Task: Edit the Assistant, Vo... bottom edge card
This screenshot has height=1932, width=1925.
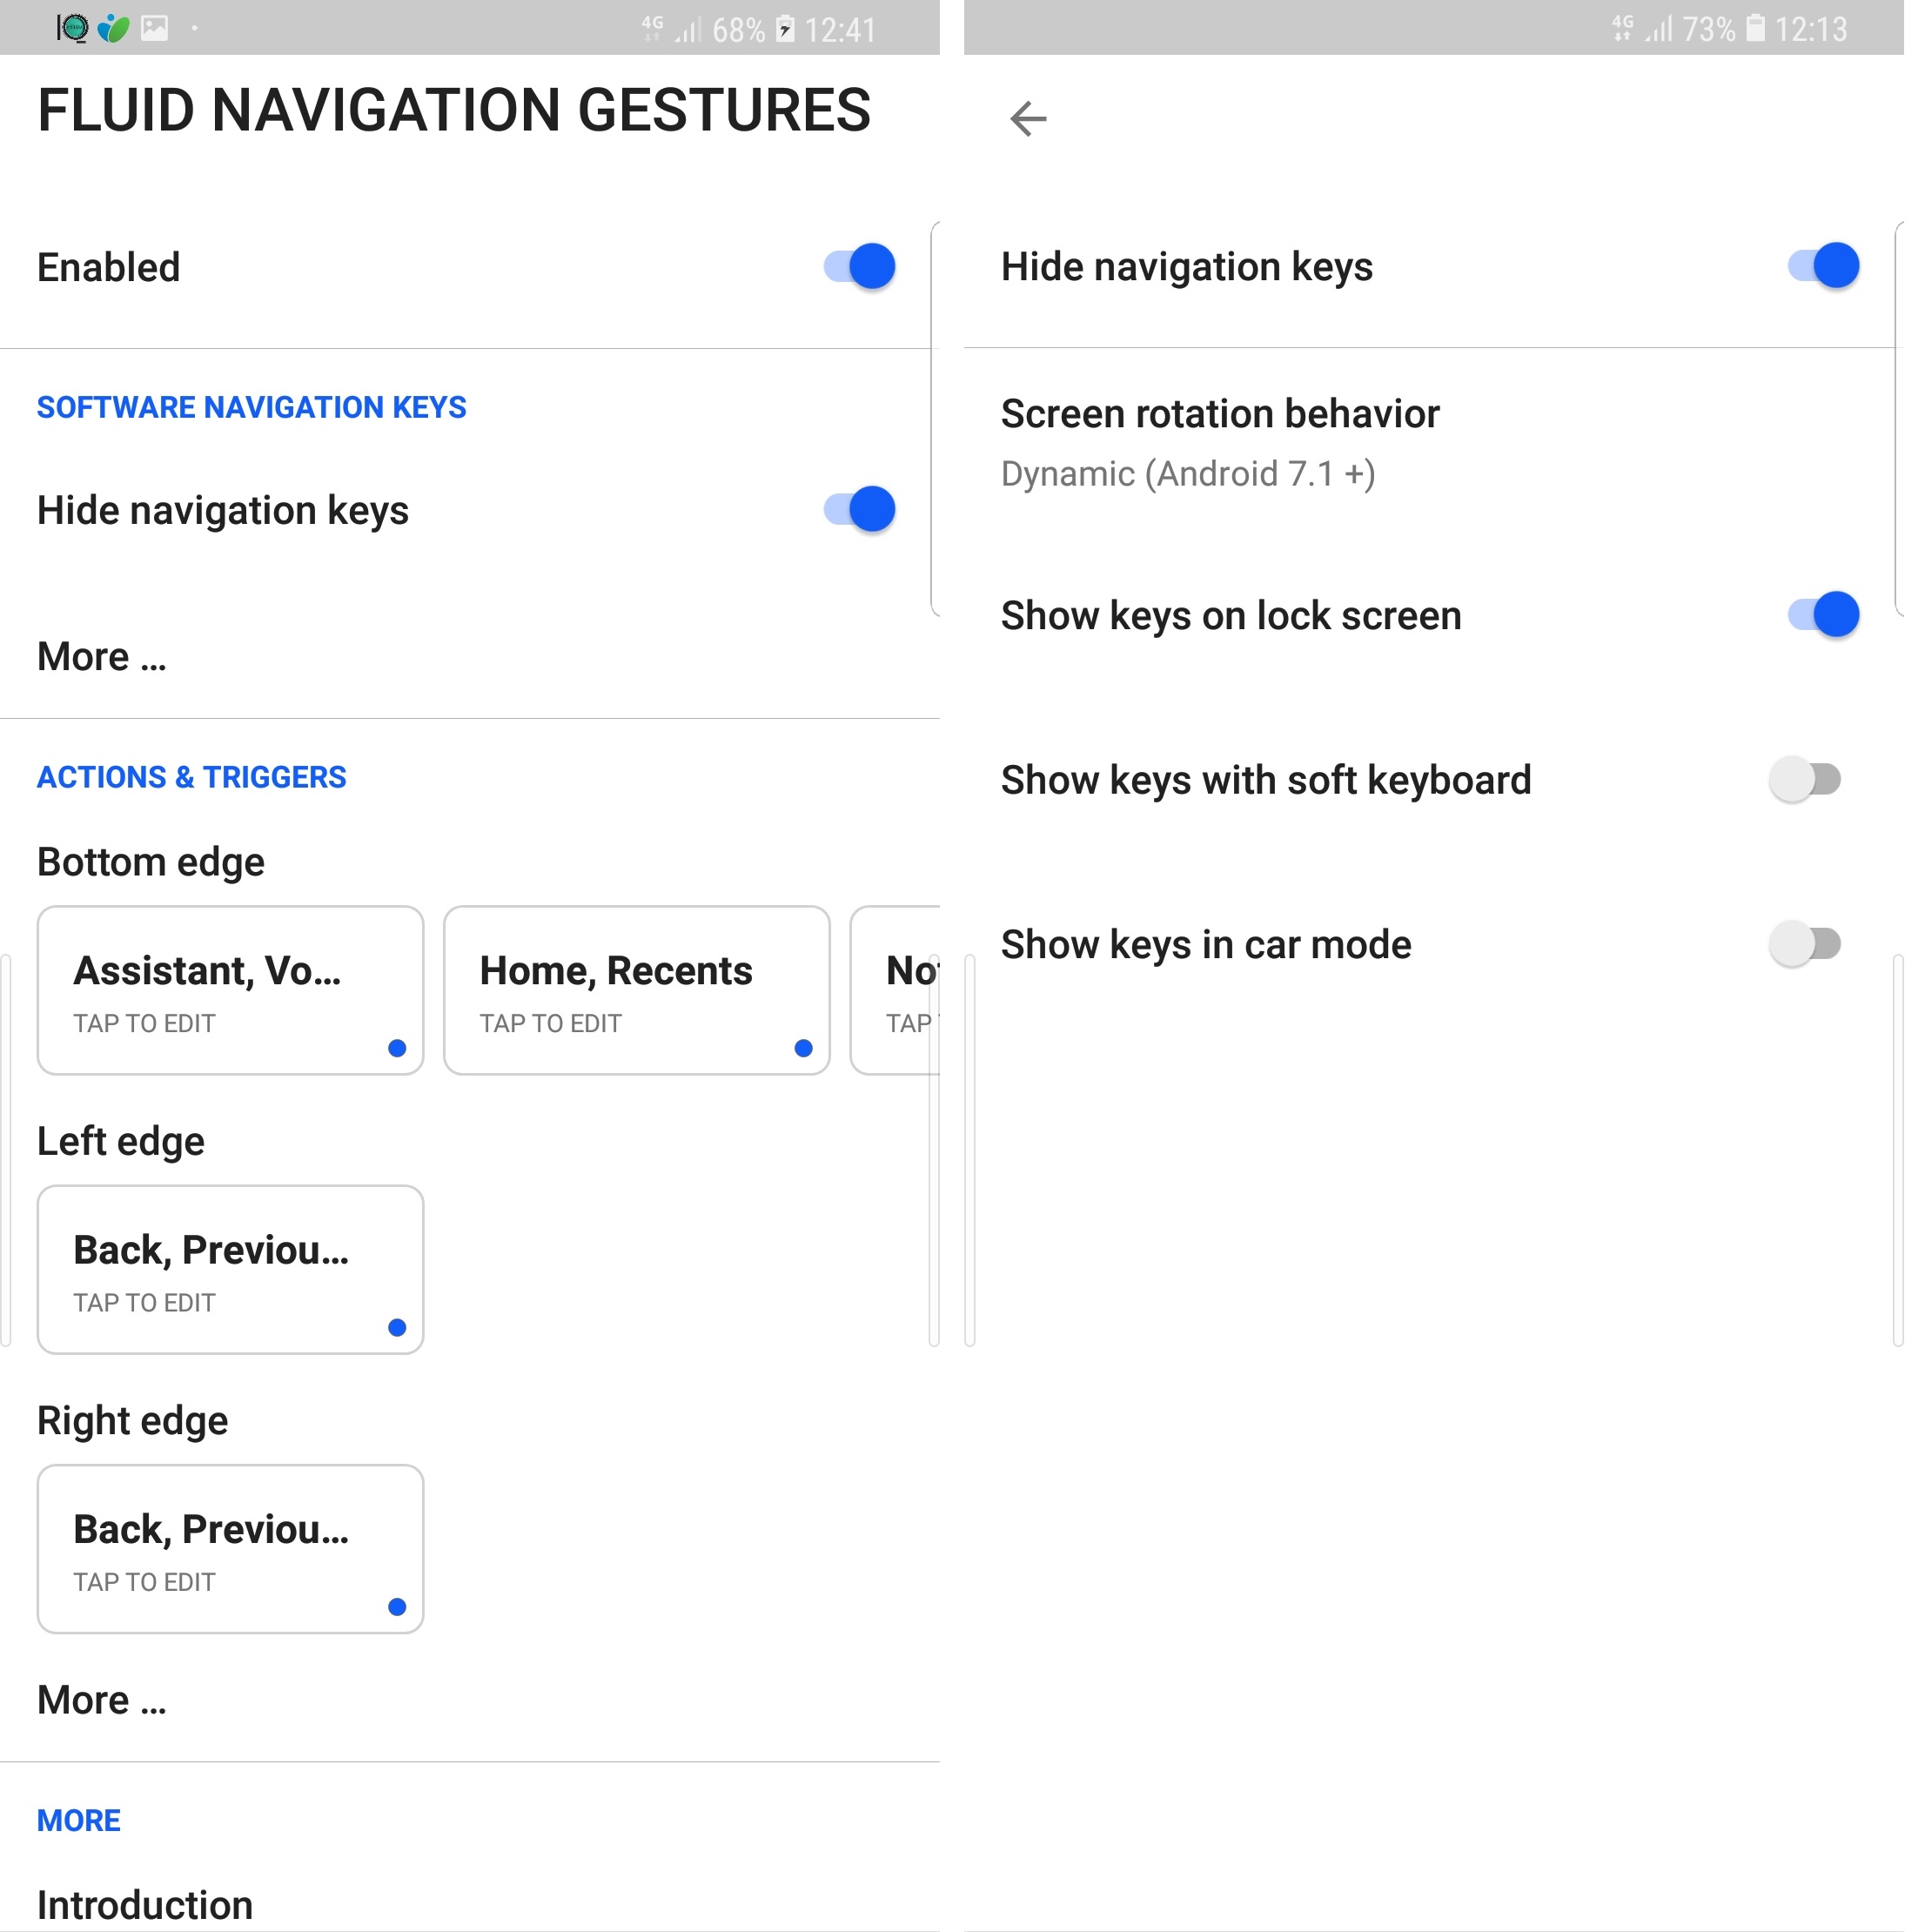Action: (231, 991)
